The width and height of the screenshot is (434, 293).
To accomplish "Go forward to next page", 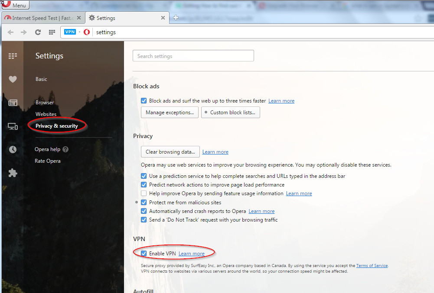I will [x=24, y=32].
